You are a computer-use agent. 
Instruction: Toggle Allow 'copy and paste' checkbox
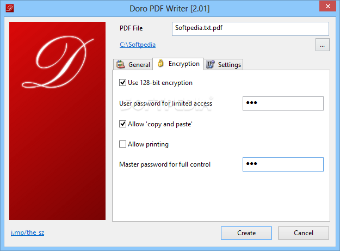122,124
